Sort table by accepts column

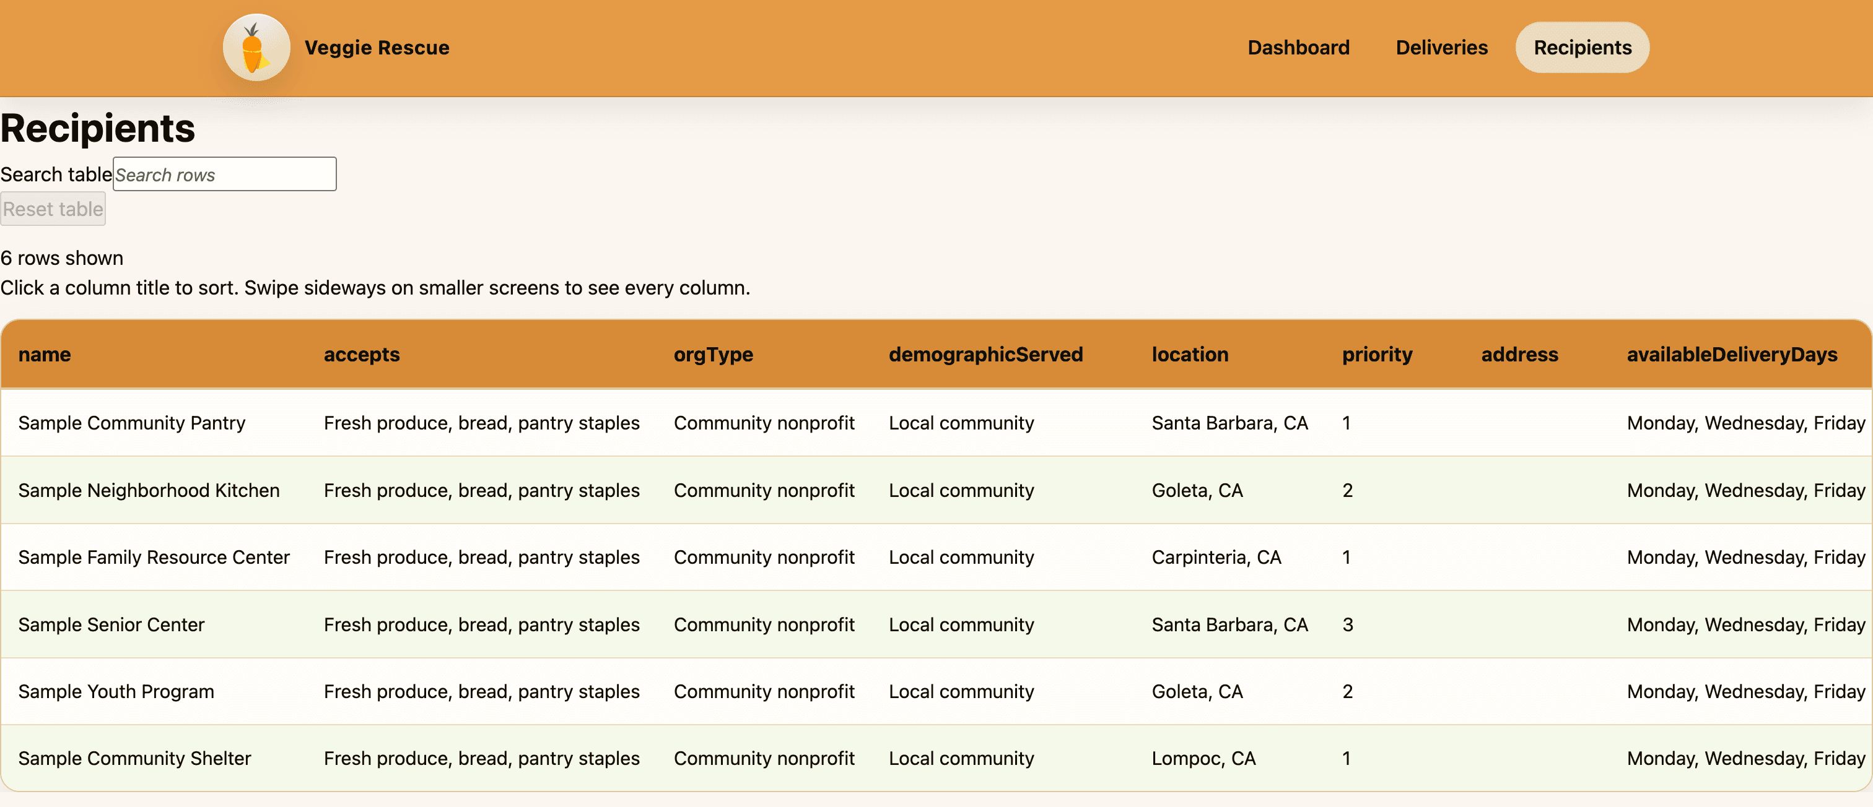click(x=361, y=355)
